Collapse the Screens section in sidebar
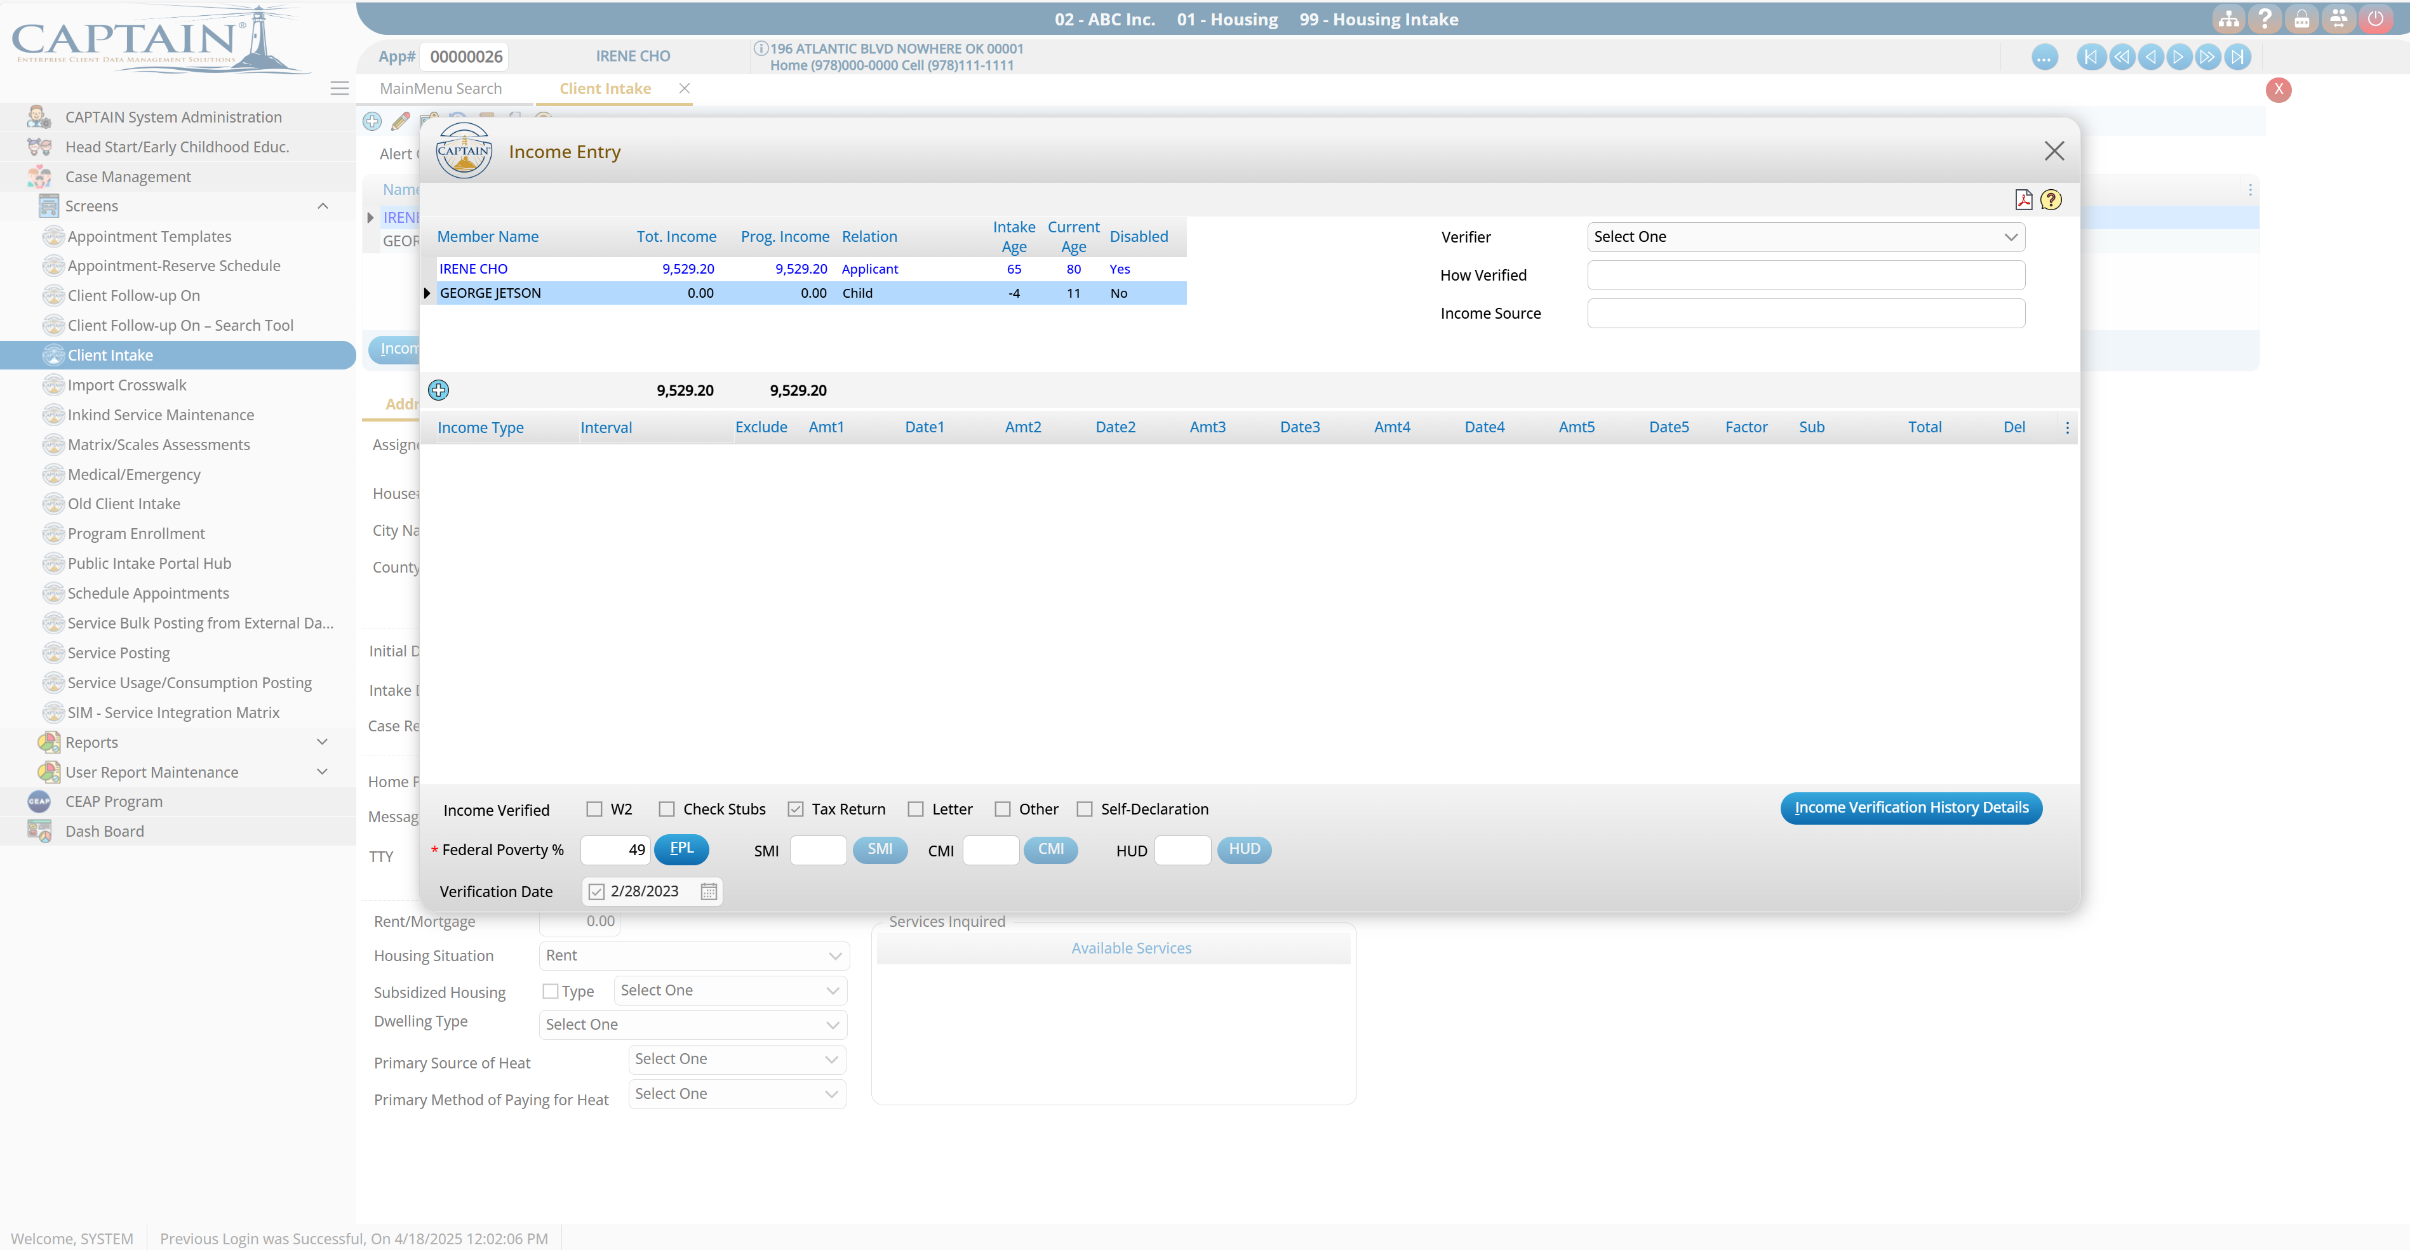The width and height of the screenshot is (2410, 1250). click(323, 206)
